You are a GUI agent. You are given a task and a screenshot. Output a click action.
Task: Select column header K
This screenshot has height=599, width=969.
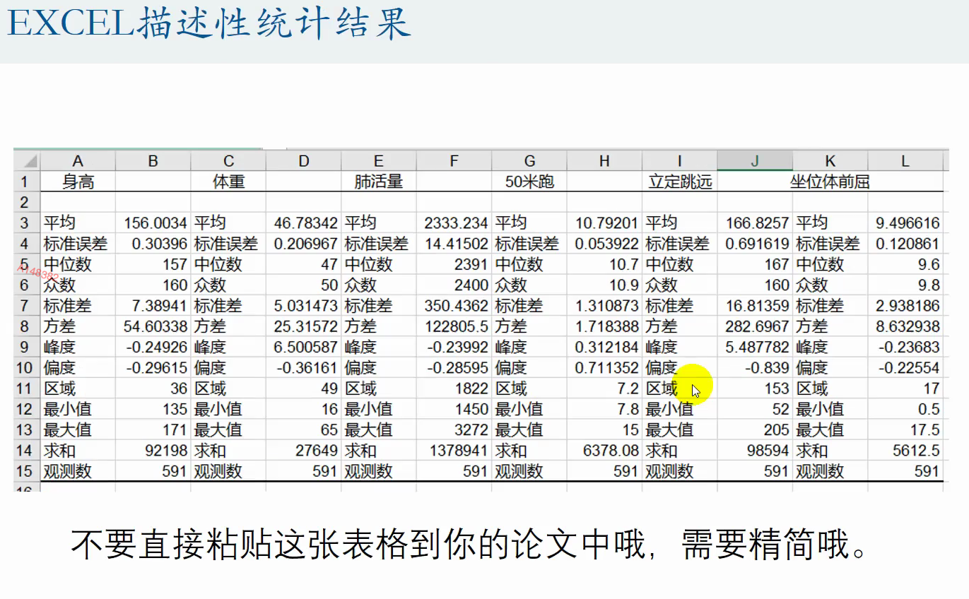830,161
